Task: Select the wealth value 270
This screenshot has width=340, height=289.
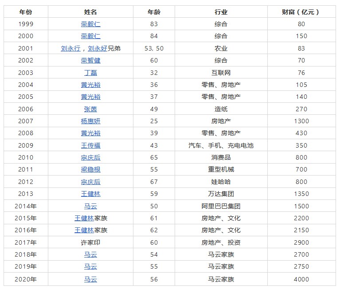Action: coord(301,109)
